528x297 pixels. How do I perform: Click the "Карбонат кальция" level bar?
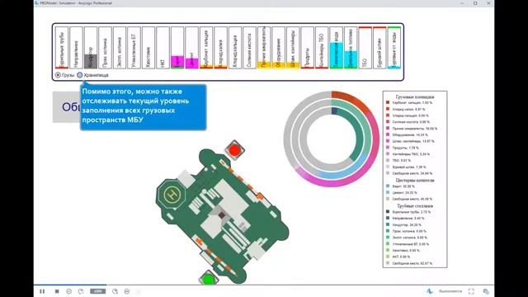(x=206, y=48)
